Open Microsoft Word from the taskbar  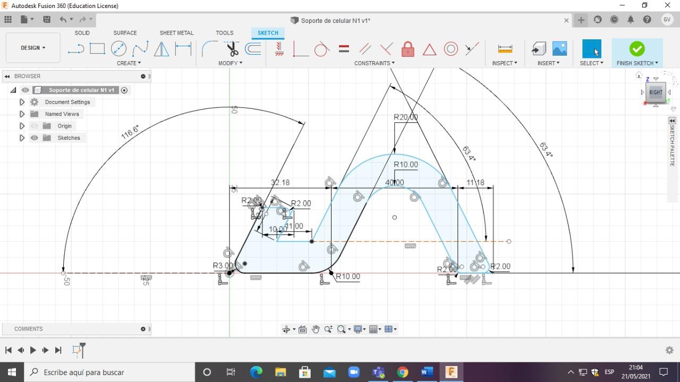(427, 372)
